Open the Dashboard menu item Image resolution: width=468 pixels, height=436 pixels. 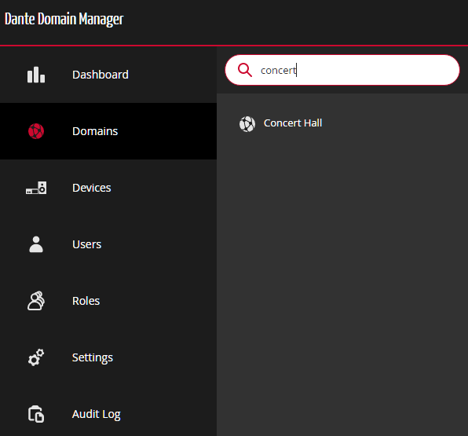pos(101,75)
